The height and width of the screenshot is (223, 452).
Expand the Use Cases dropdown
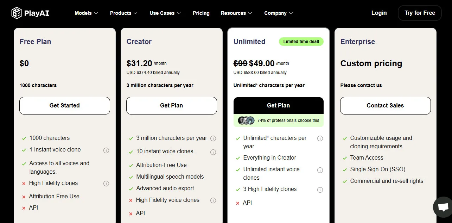tap(165, 13)
